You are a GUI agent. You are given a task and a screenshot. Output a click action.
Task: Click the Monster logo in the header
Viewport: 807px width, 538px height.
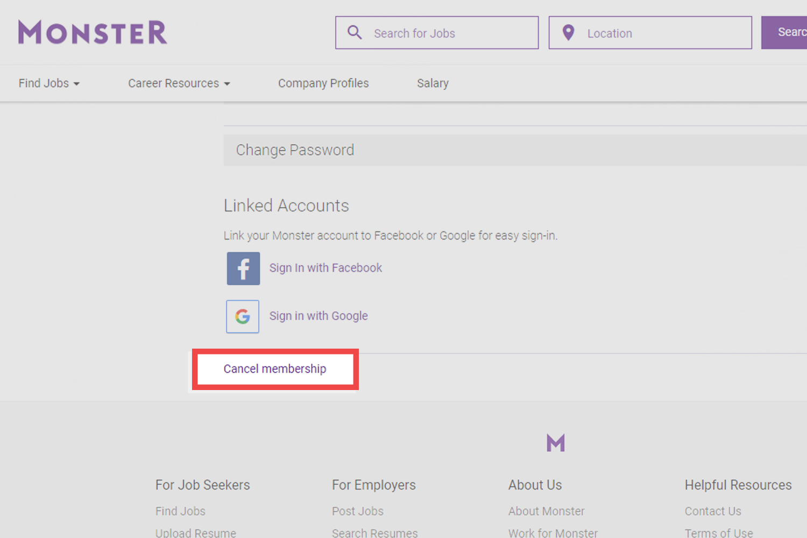click(x=92, y=32)
